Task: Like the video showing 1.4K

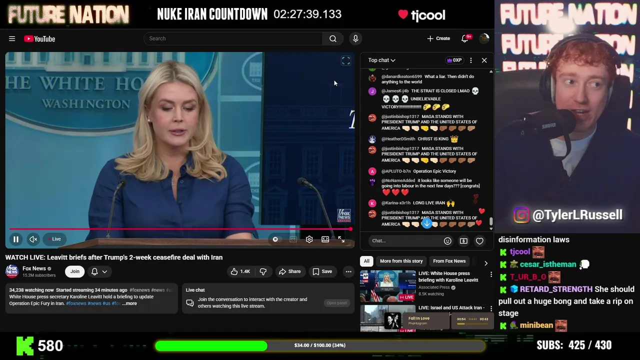Action: [x=240, y=271]
